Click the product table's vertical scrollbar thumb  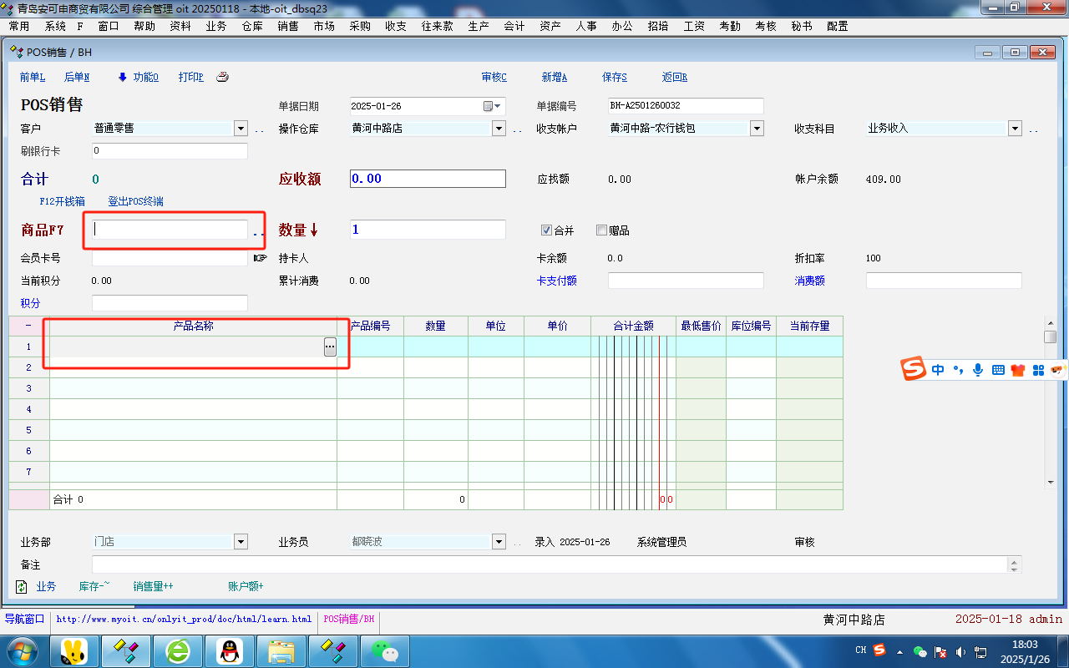pyautogui.click(x=1050, y=337)
